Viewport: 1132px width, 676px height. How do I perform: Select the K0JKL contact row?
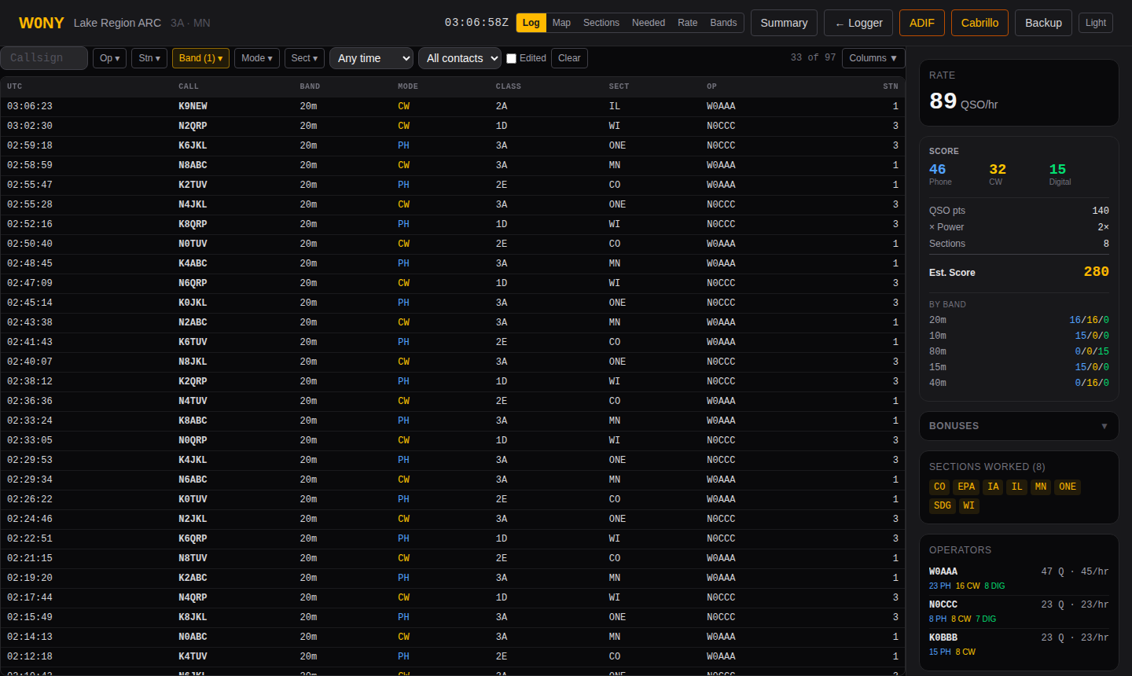453,303
